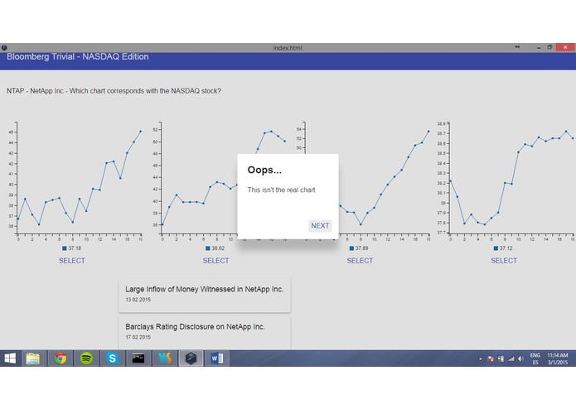The image size is (576, 409).
Task: Restore down the index.html window
Action: (550, 47)
